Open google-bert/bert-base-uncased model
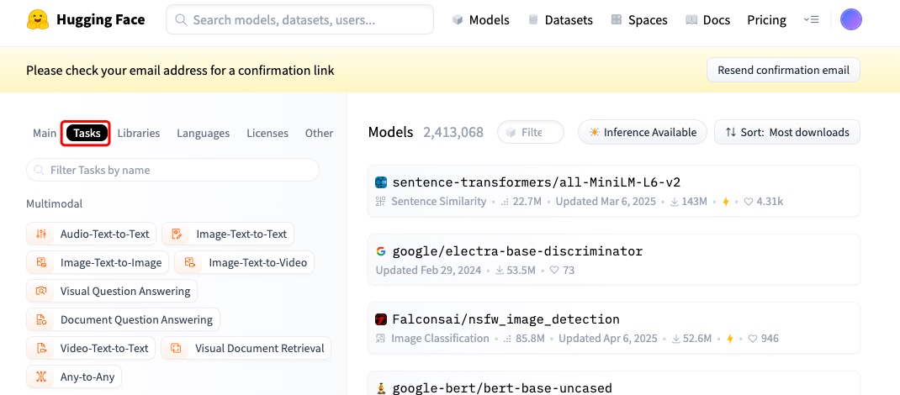This screenshot has height=395, width=900. [502, 388]
